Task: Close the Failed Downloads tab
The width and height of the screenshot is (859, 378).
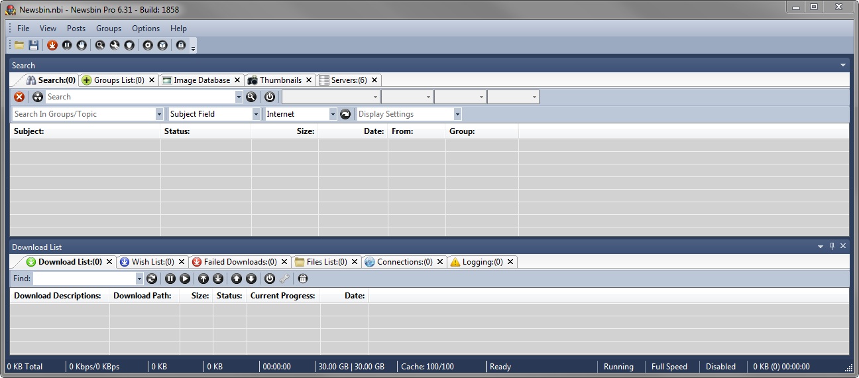Action: pyautogui.click(x=284, y=262)
